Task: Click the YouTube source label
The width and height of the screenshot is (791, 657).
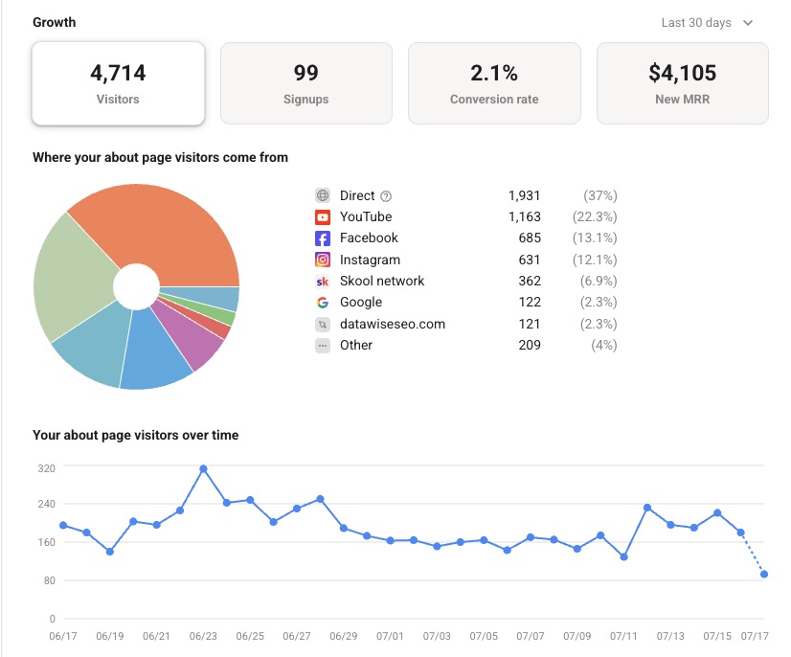Action: (366, 217)
